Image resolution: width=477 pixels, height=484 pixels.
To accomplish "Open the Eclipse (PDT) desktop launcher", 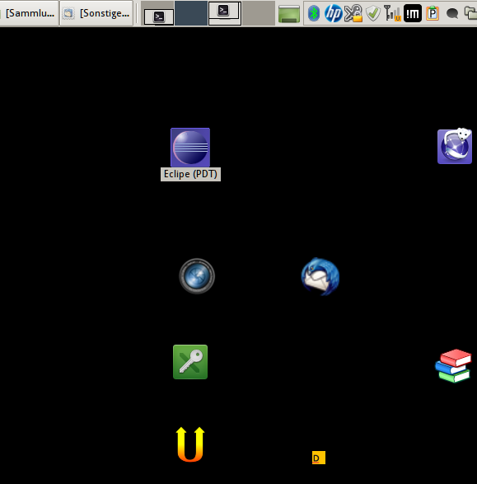I will point(190,148).
